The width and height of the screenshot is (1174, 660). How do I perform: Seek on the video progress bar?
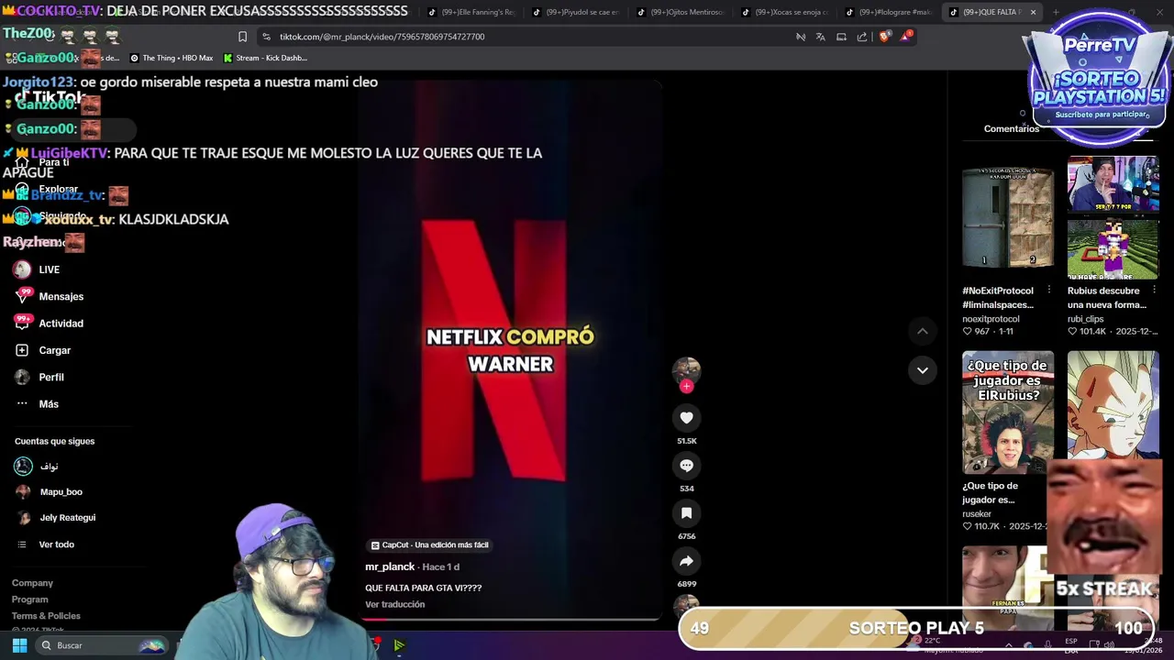click(509, 619)
